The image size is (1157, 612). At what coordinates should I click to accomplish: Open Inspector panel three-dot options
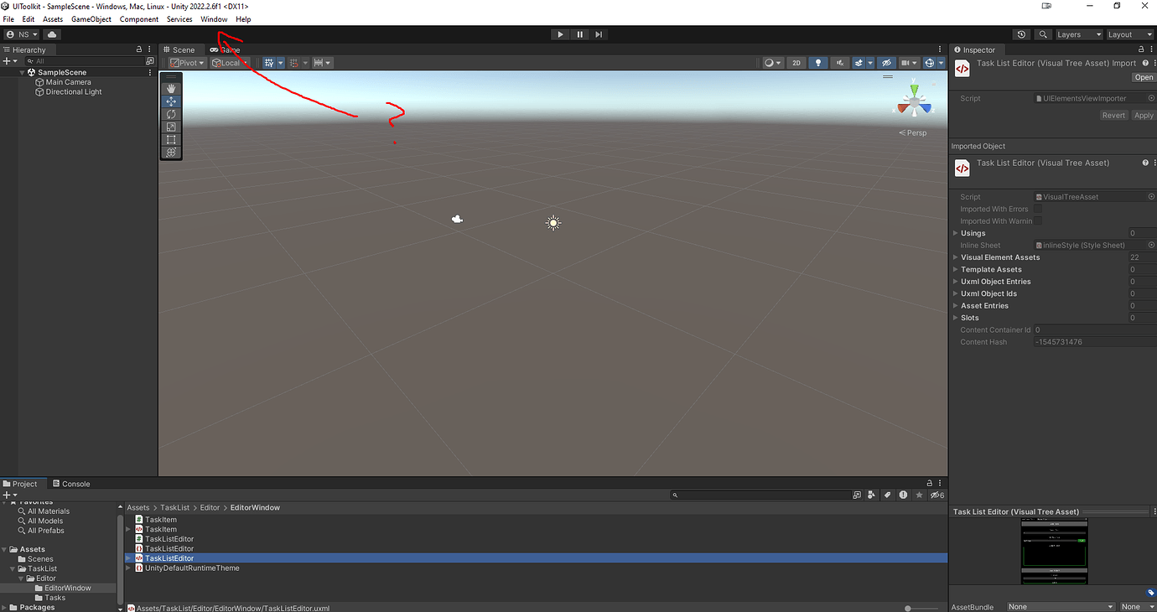point(1151,49)
